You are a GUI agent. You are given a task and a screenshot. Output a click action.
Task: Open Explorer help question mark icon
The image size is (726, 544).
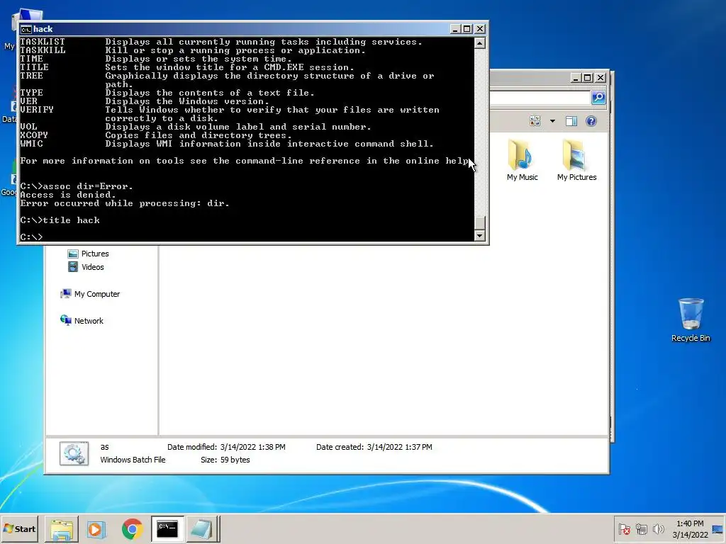[x=591, y=121]
